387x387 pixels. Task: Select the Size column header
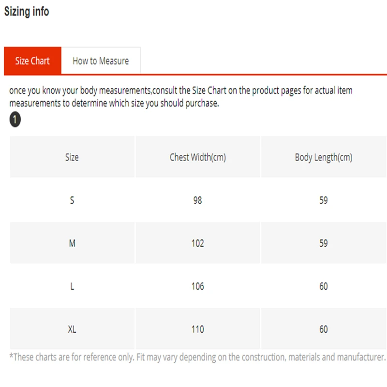coord(72,157)
